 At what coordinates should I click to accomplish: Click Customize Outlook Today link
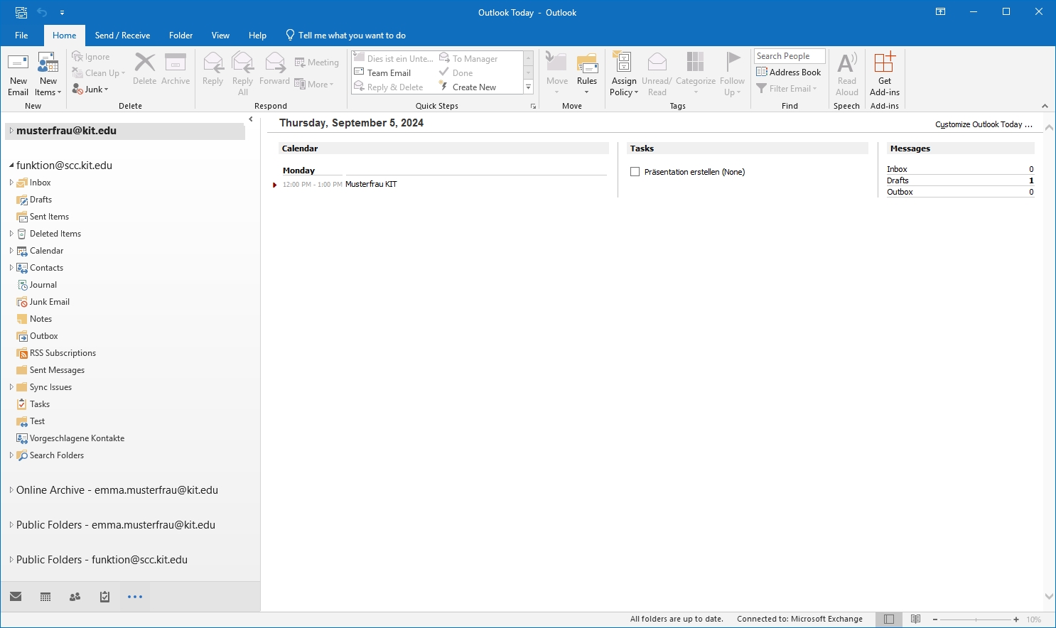(984, 124)
